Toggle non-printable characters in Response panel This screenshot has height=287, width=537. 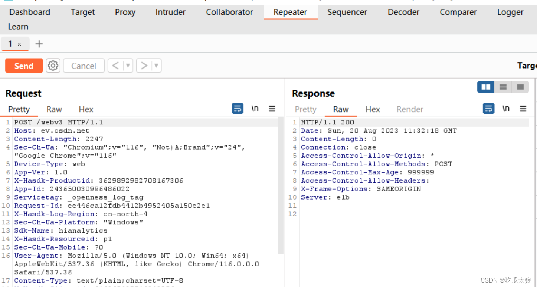click(x=506, y=109)
